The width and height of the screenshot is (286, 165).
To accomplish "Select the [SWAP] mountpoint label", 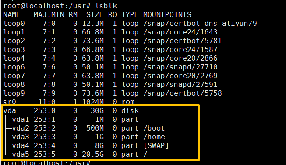I will click(x=156, y=145).
